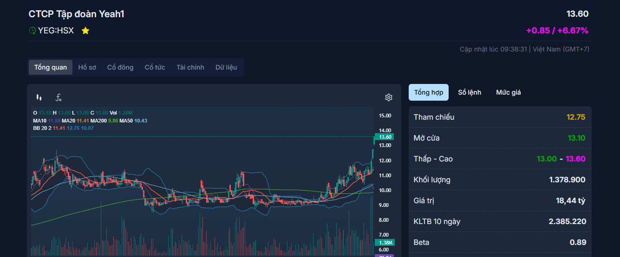Click the Mở cửa value 13.10

pos(576,138)
